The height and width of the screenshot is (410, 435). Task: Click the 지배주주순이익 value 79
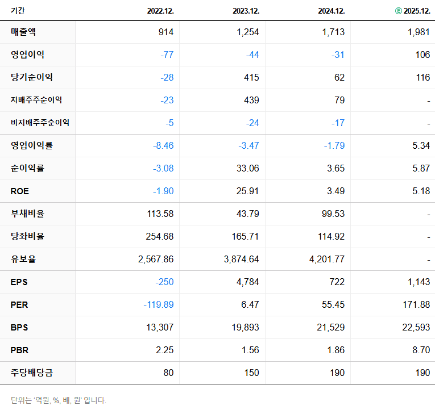click(339, 101)
